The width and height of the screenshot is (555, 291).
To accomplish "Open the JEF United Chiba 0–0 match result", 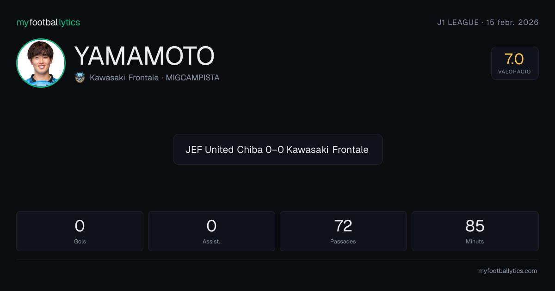I will point(277,150).
